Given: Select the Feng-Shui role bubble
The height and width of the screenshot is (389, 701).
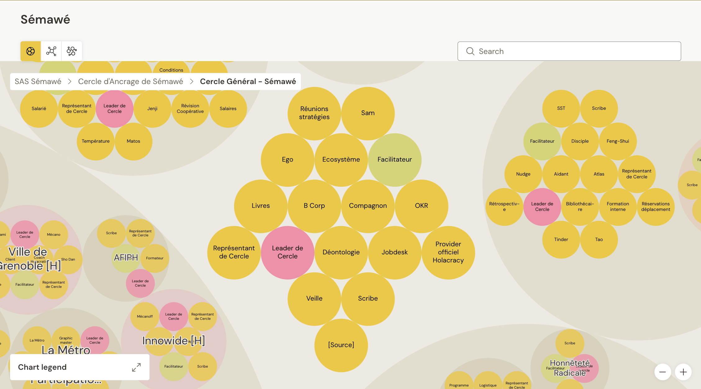Looking at the screenshot, I should [x=618, y=141].
